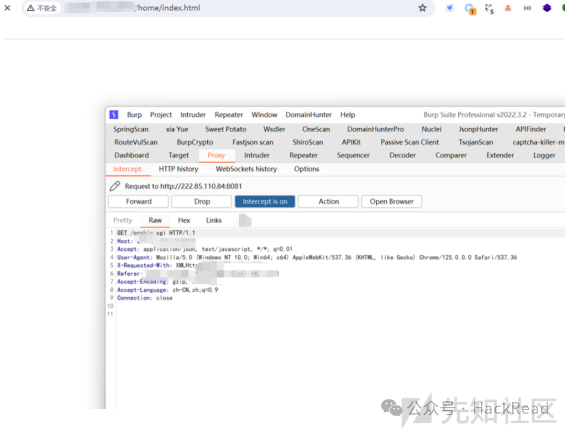The image size is (567, 431).
Task: Click the Open Browser button
Action: click(x=392, y=201)
